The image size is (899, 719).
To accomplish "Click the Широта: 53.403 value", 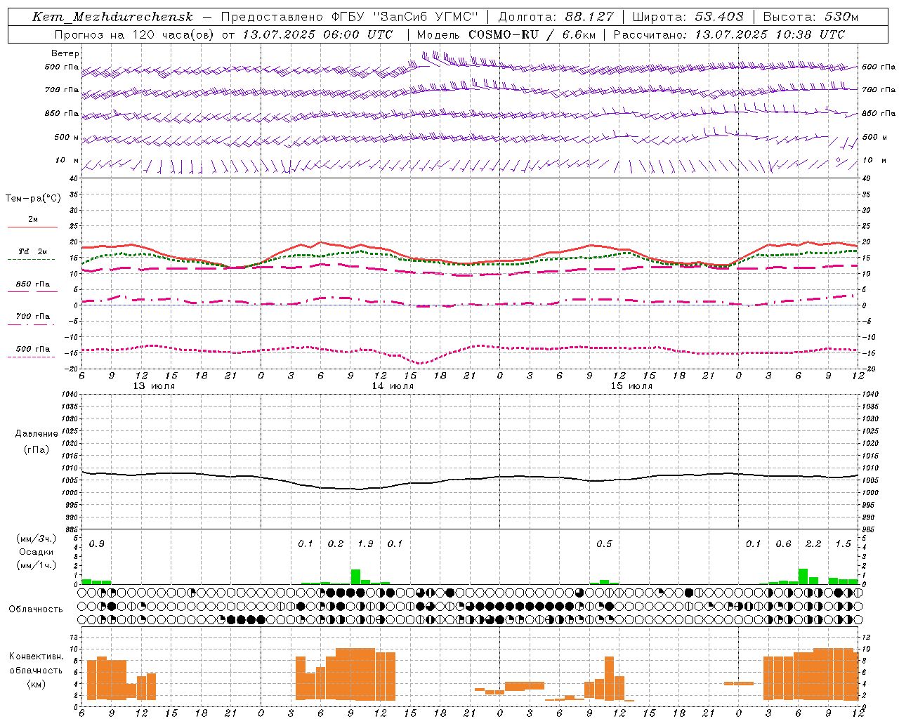I will click(x=688, y=17).
